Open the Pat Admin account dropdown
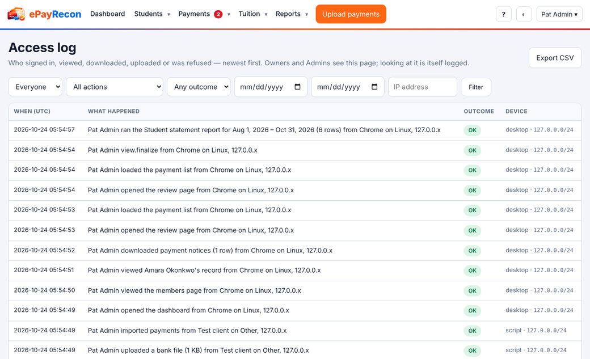Viewport: 590px width, 359px height. tap(559, 14)
